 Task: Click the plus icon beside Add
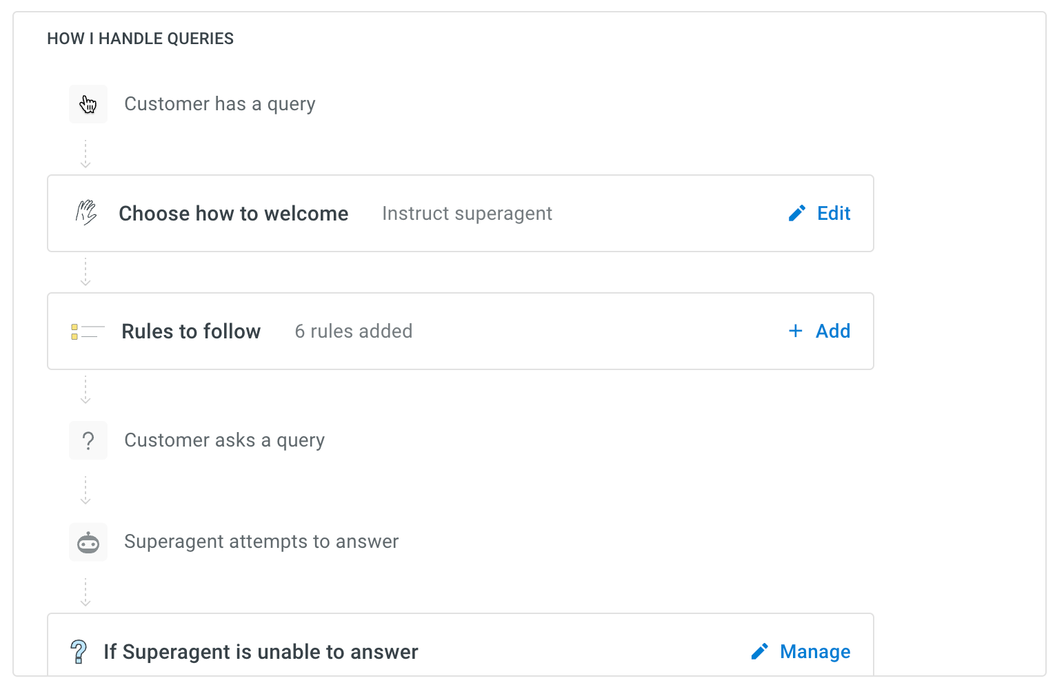pyautogui.click(x=796, y=331)
